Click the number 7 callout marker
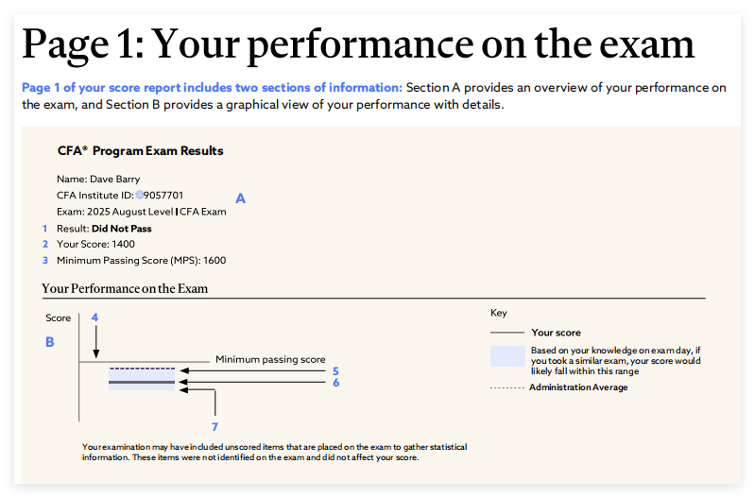The width and height of the screenshot is (755, 498). click(214, 426)
